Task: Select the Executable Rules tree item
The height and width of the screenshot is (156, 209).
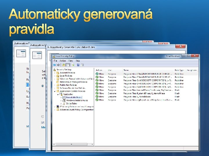Action: click(x=74, y=97)
